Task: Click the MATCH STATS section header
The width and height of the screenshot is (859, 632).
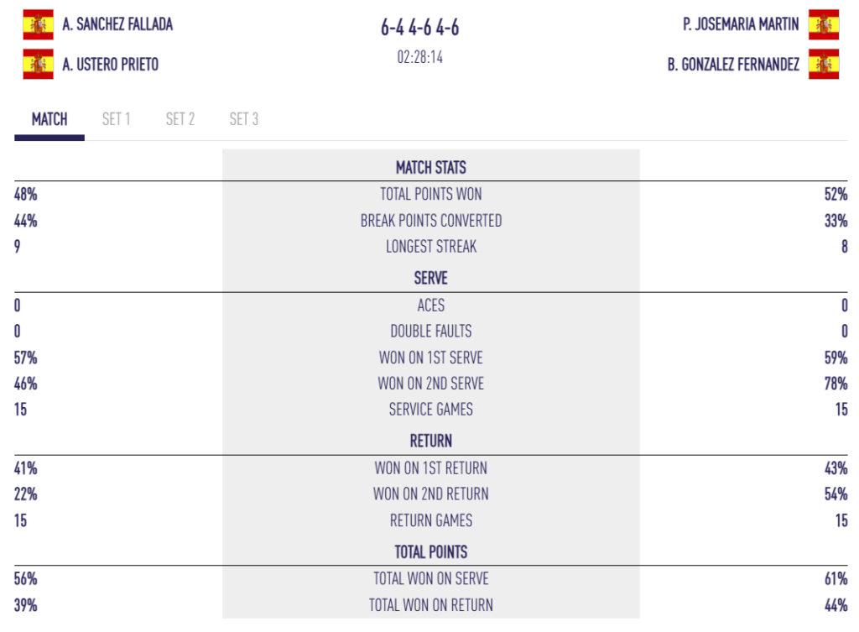Action: pyautogui.click(x=431, y=167)
